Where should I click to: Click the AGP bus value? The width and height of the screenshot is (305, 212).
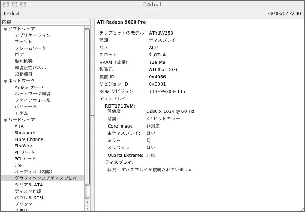click(153, 48)
